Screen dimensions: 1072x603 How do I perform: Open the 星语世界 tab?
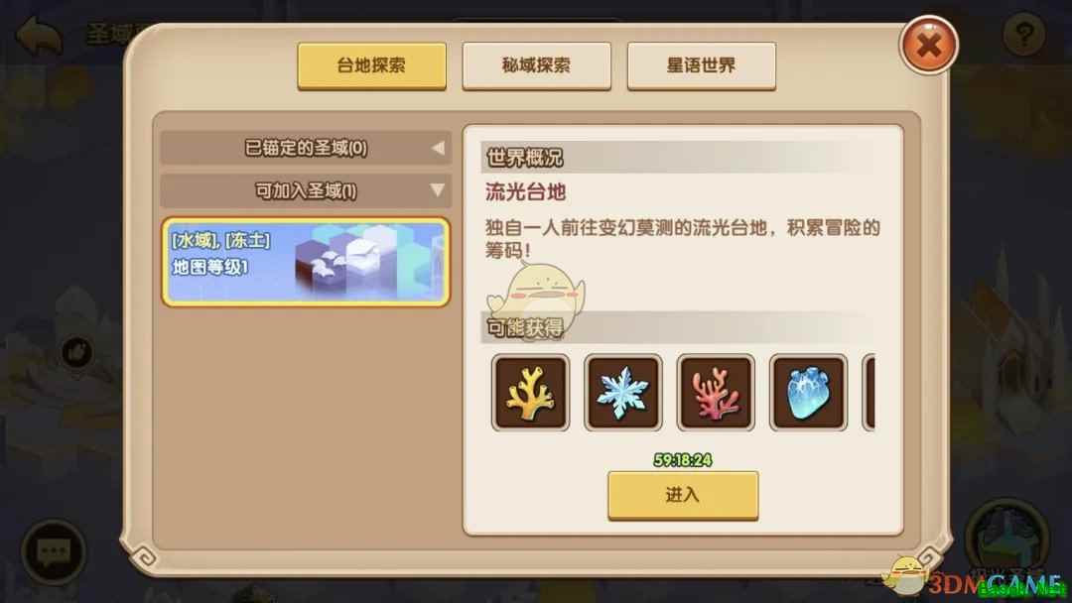tap(702, 65)
